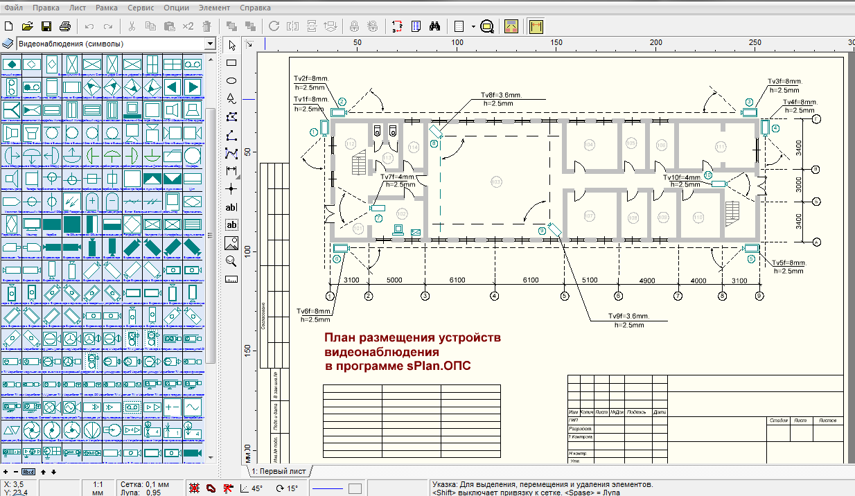
Task: Open the 45° angle snap setting
Action: point(252,488)
